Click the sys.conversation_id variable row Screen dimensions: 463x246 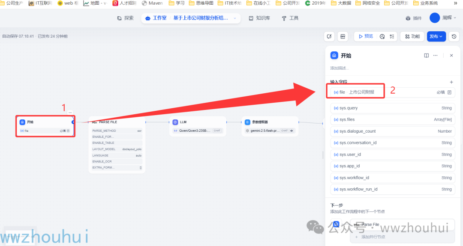(x=392, y=142)
